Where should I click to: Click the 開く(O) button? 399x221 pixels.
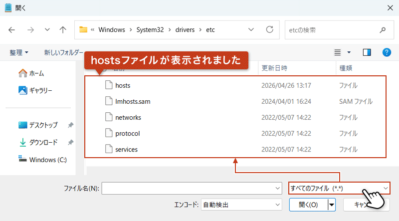coord(308,205)
